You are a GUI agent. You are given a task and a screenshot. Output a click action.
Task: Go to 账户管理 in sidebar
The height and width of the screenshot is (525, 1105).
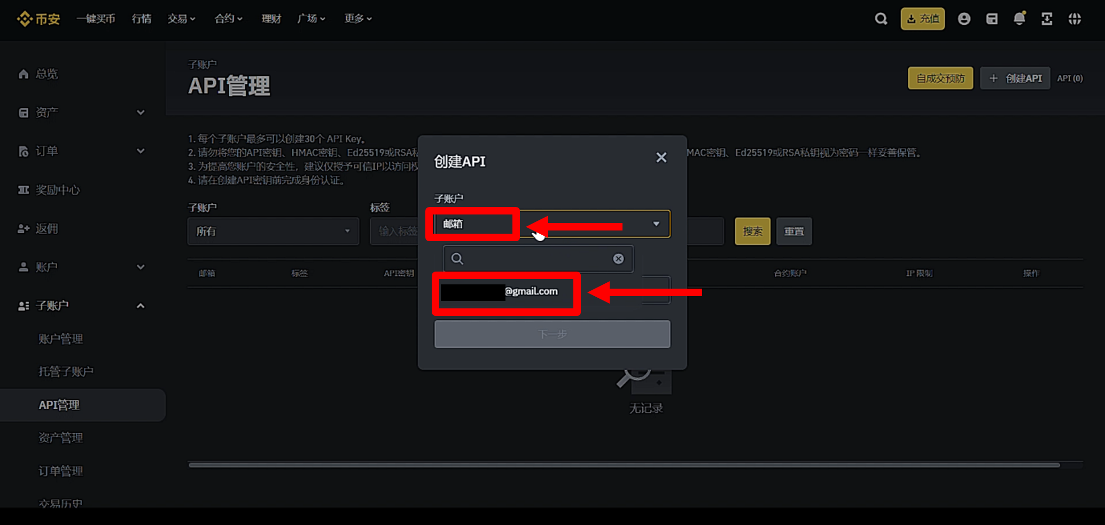click(x=61, y=339)
